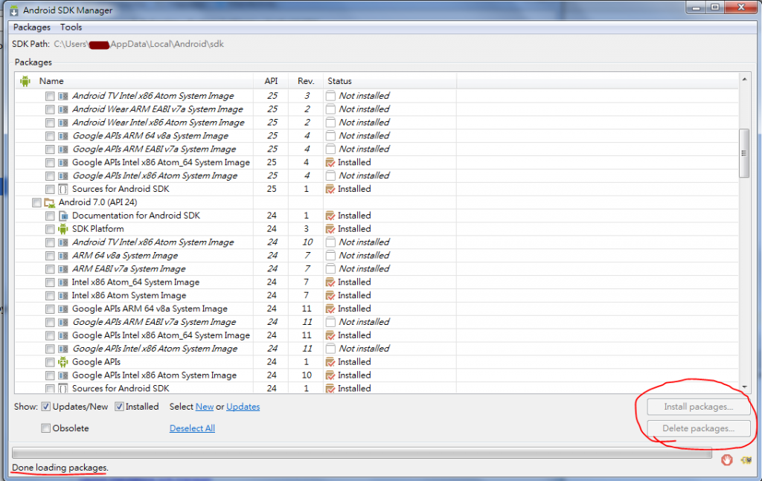This screenshot has height=481, width=762.
Task: Toggle the Installed show checkbox
Action: click(x=119, y=406)
